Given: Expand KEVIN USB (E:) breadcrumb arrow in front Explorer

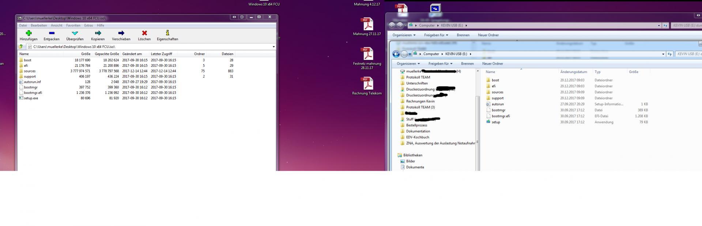Looking at the screenshot, I should pos(471,54).
